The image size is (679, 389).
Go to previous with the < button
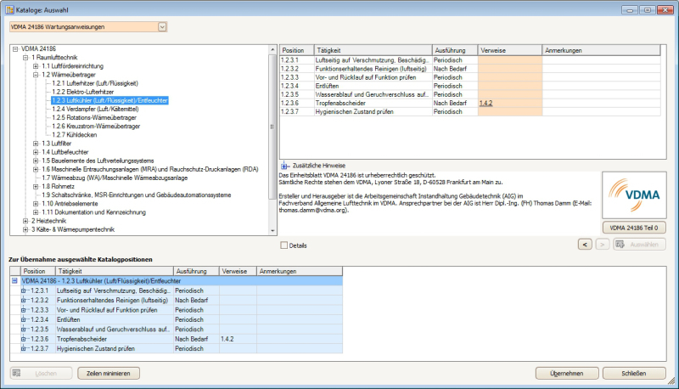[585, 245]
